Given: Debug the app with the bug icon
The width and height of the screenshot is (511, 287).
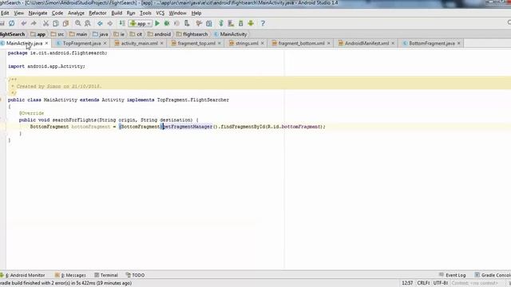Looking at the screenshot, I should [x=167, y=23].
